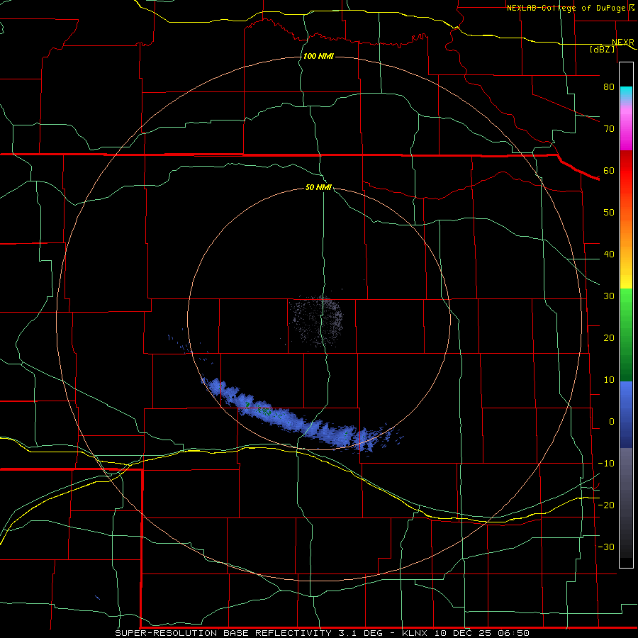This screenshot has height=638, width=638.
Task: Click the 60 value on the dBZ scale
Action: [x=609, y=170]
